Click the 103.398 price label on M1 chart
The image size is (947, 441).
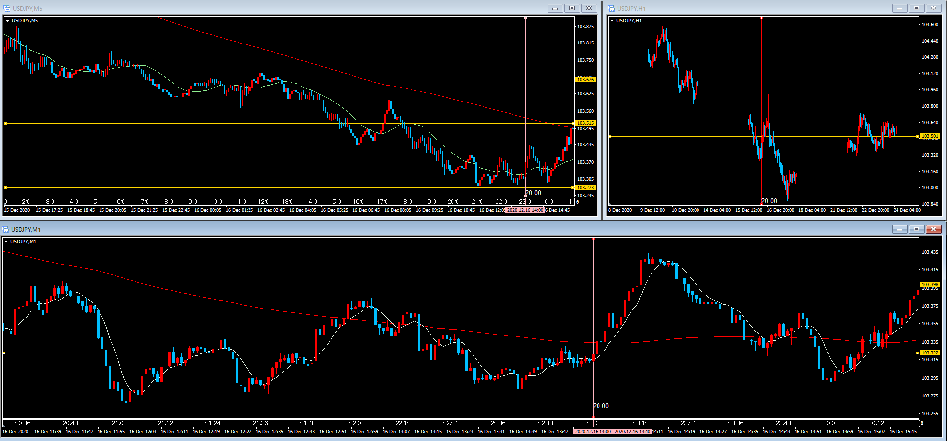pos(929,285)
